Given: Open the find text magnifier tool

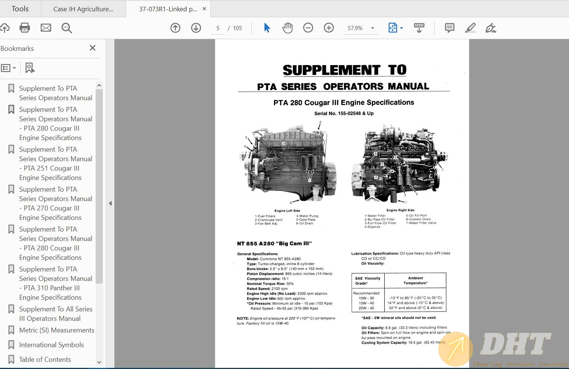Looking at the screenshot, I should (x=67, y=28).
